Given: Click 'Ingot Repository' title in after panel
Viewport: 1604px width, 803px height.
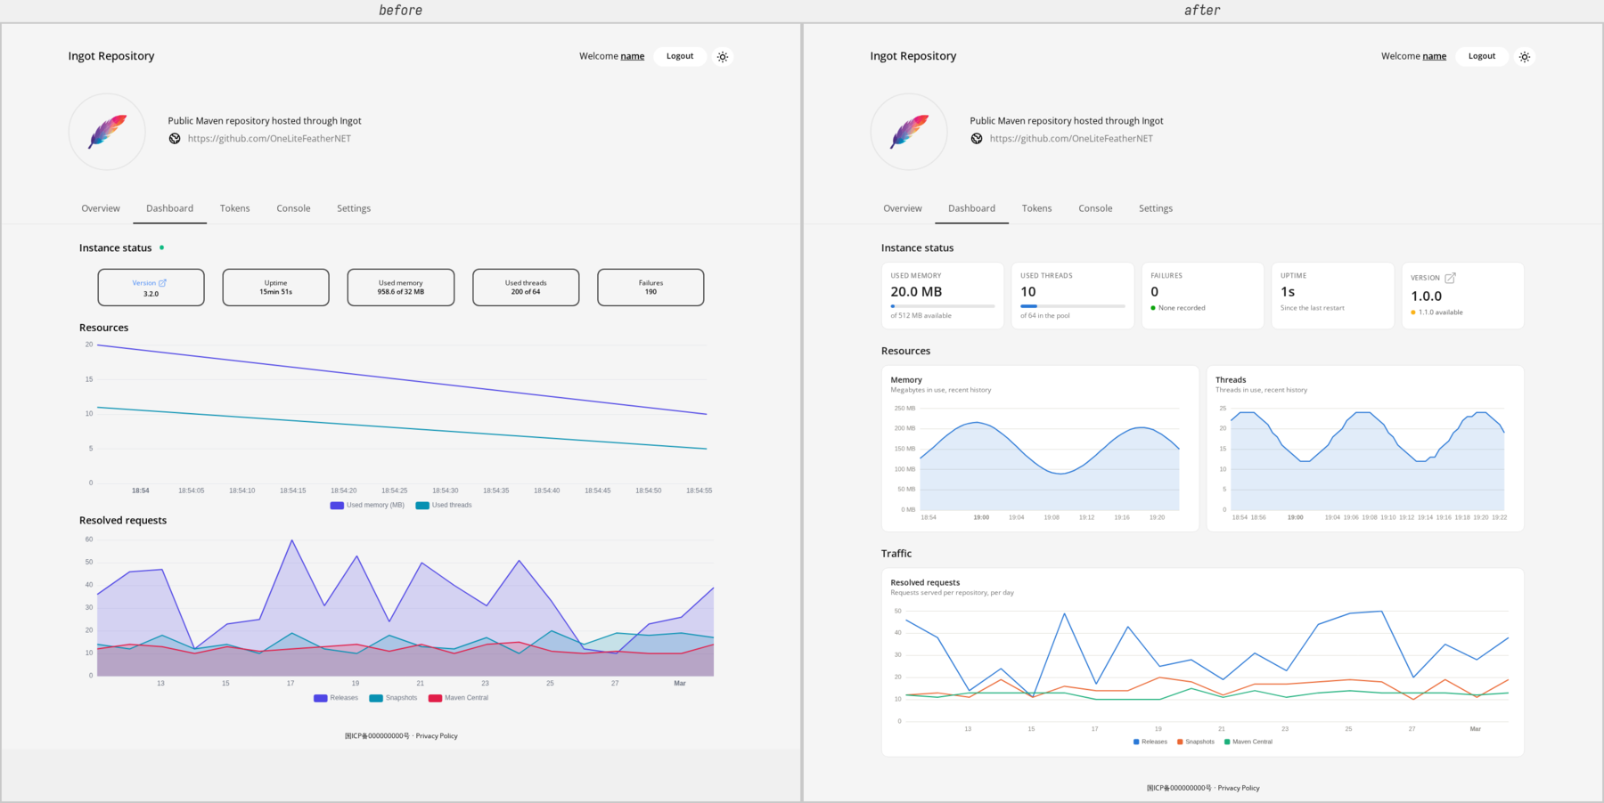Looking at the screenshot, I should click(913, 56).
